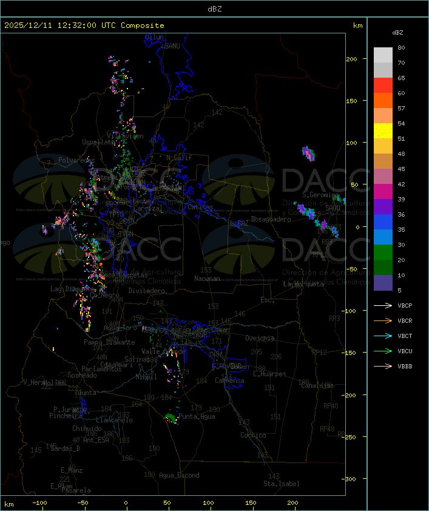Click the Agua_Escond place label
This screenshot has height=511, width=429.
click(x=179, y=475)
